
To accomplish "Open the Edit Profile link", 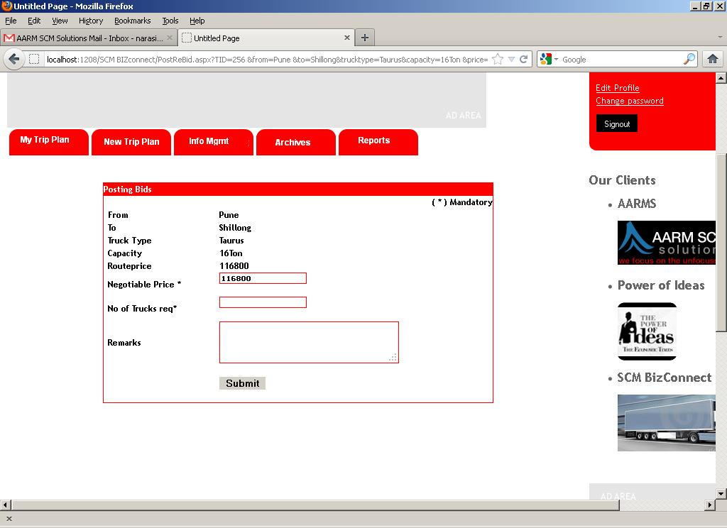I will point(617,88).
